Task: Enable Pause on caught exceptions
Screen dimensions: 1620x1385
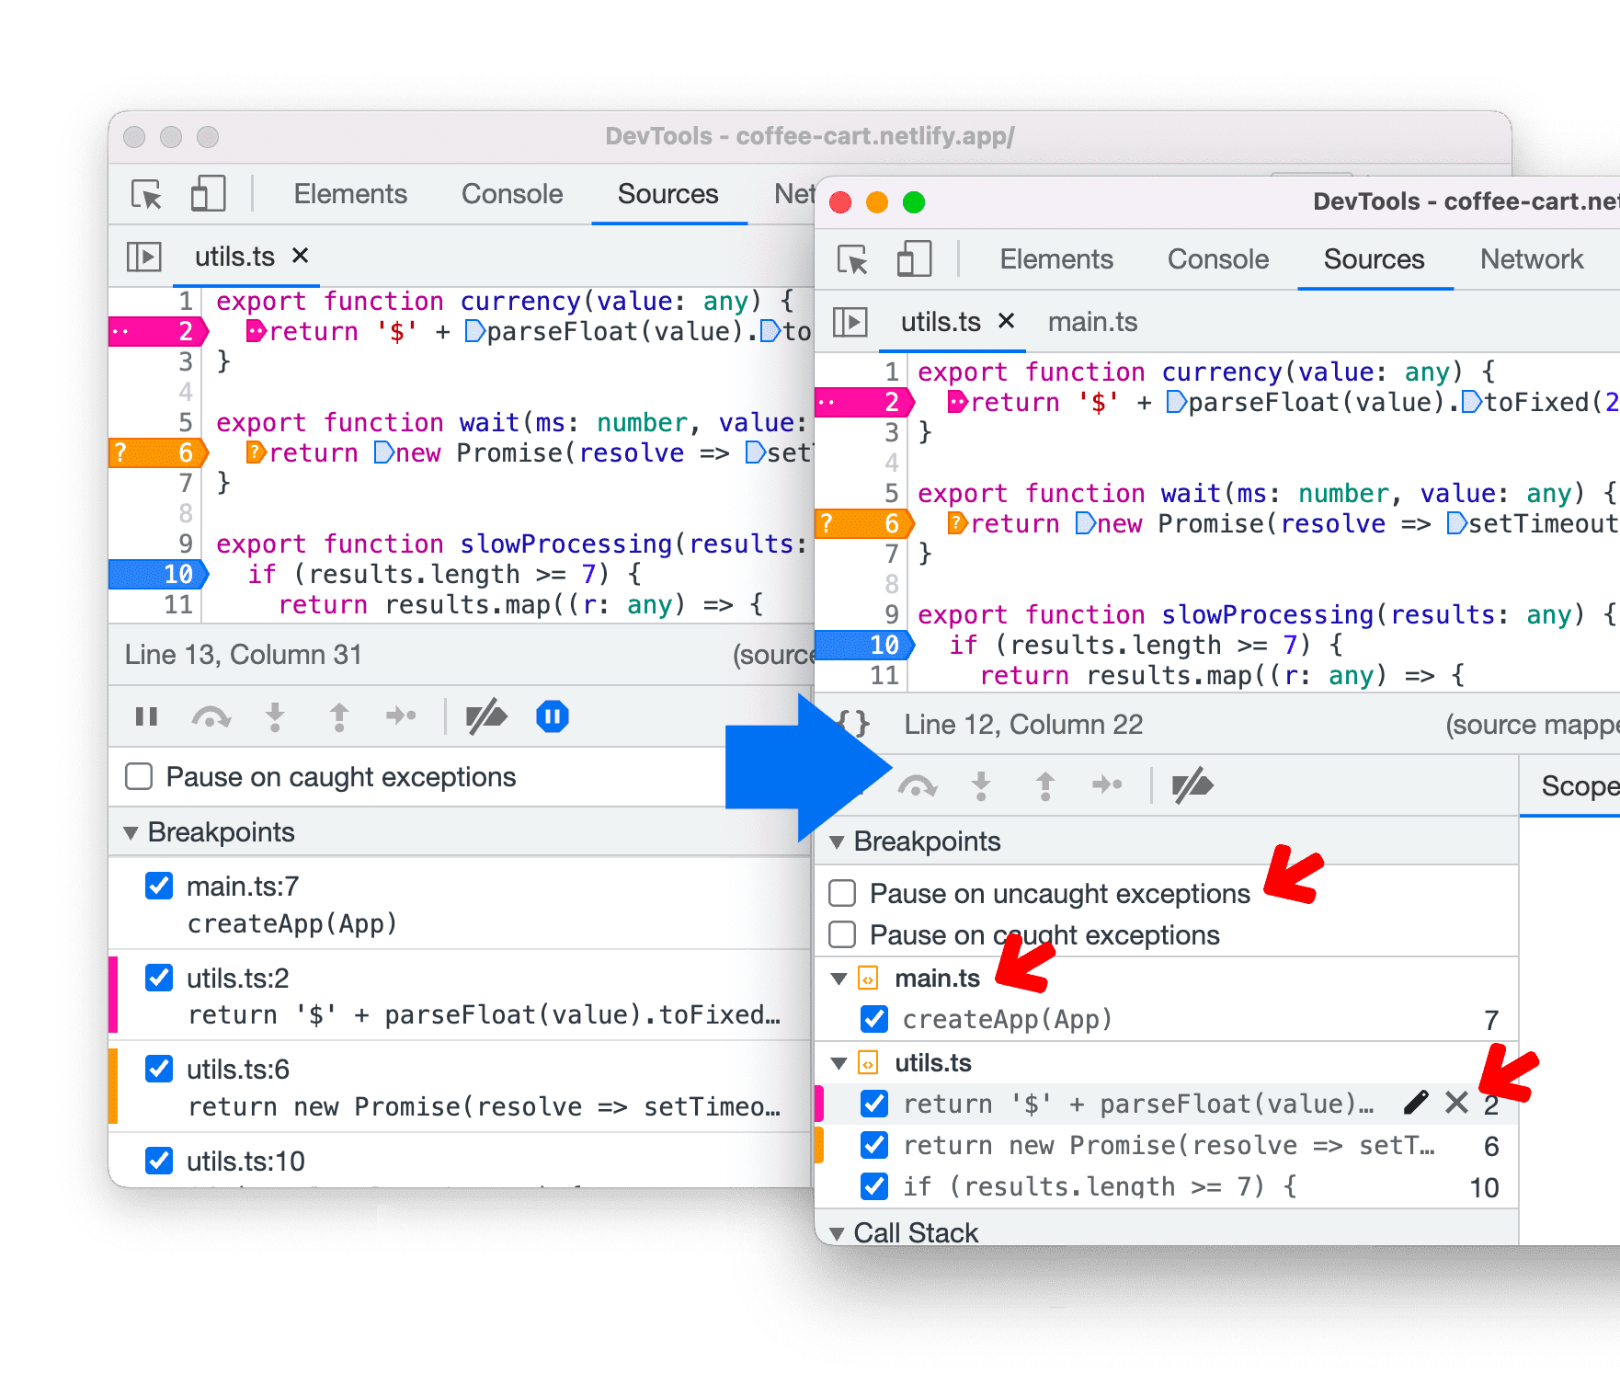Action: click(841, 934)
